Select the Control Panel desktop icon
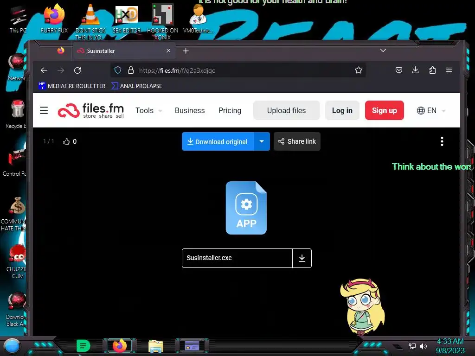The image size is (475, 356). click(x=15, y=162)
